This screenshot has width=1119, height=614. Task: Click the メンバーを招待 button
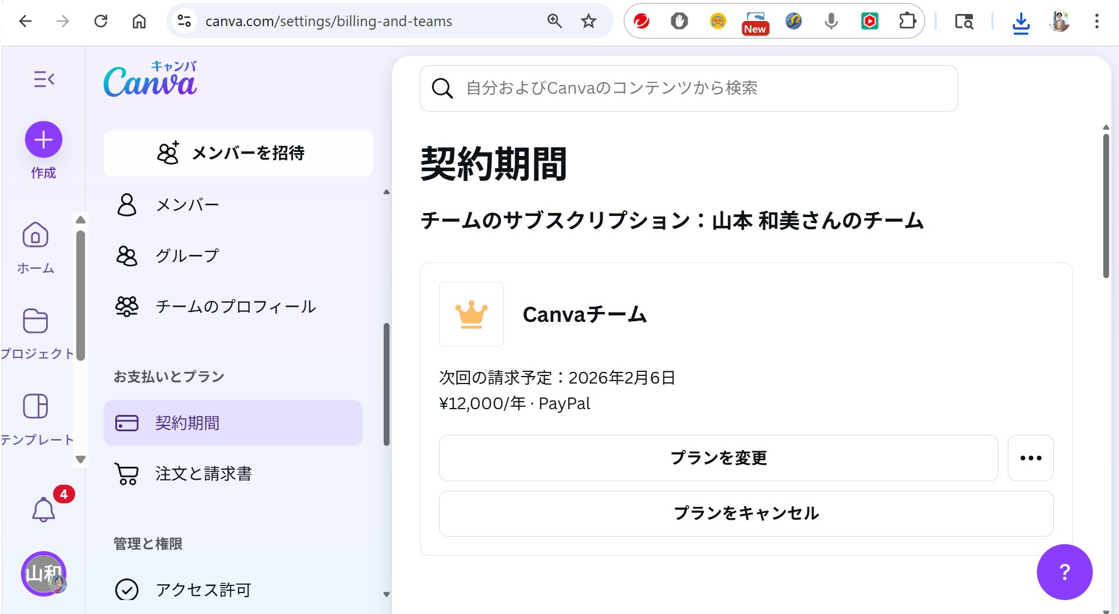(x=238, y=153)
